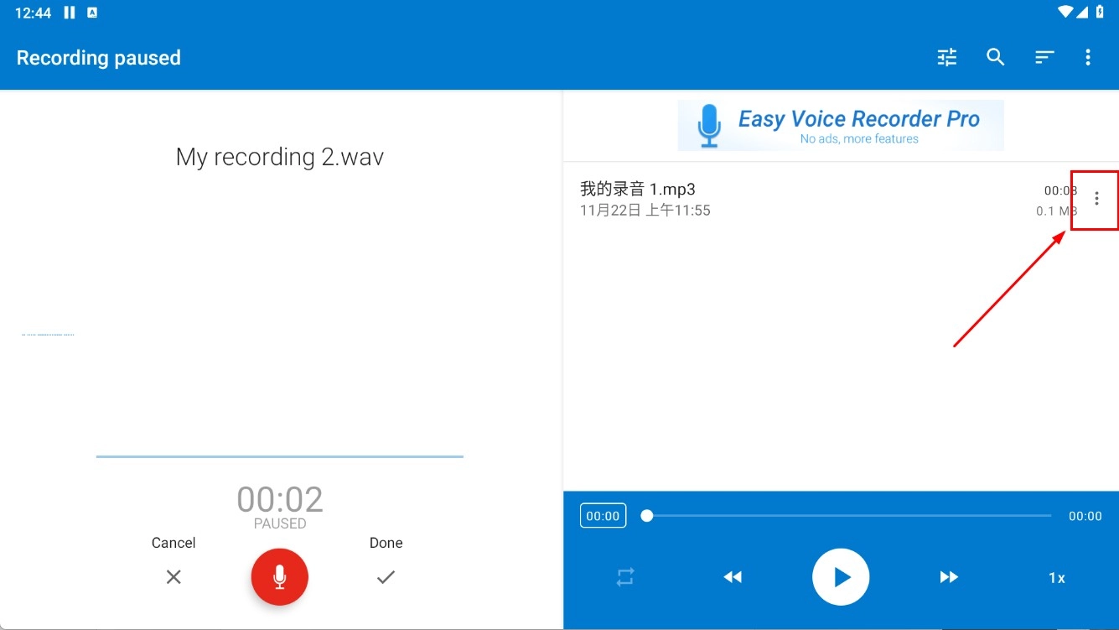
Task: Tap the 00:00 elapsed time box
Action: [x=603, y=516]
